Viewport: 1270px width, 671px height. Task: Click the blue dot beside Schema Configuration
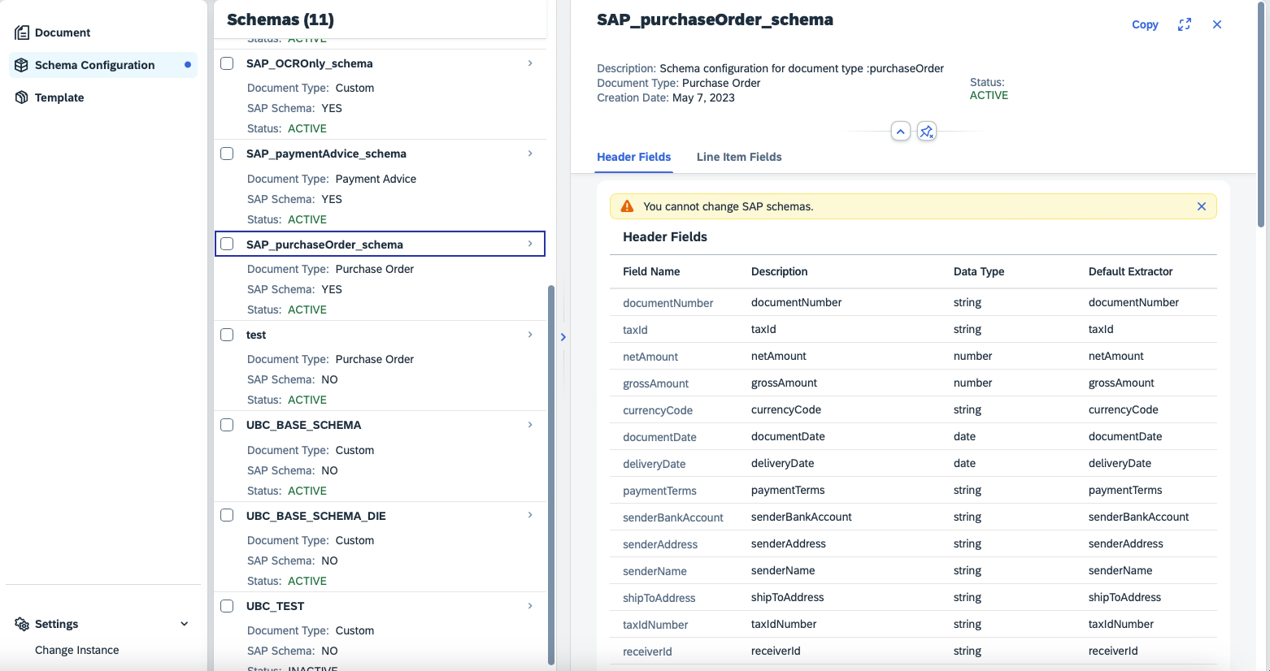[x=188, y=65]
